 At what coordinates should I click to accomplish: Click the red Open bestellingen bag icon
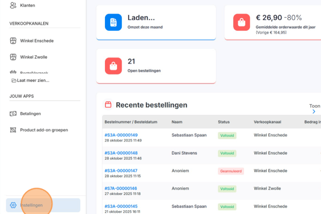point(113,65)
